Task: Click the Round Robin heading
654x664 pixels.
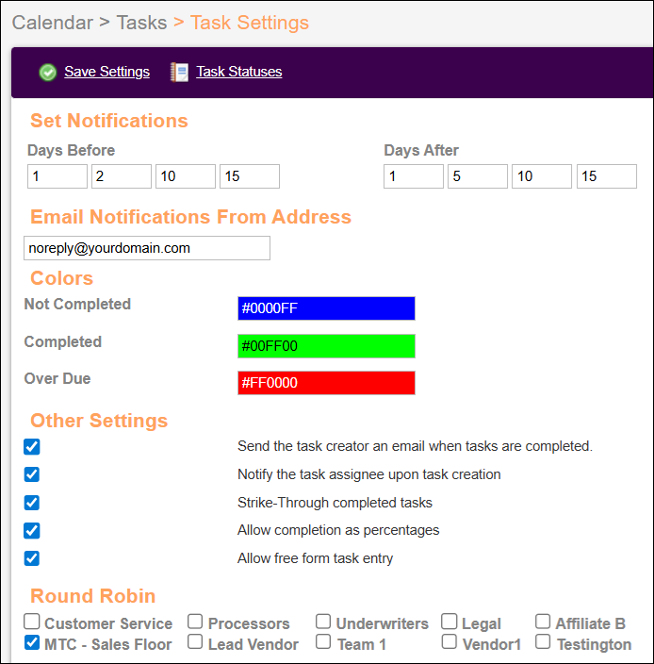Action: click(x=93, y=596)
